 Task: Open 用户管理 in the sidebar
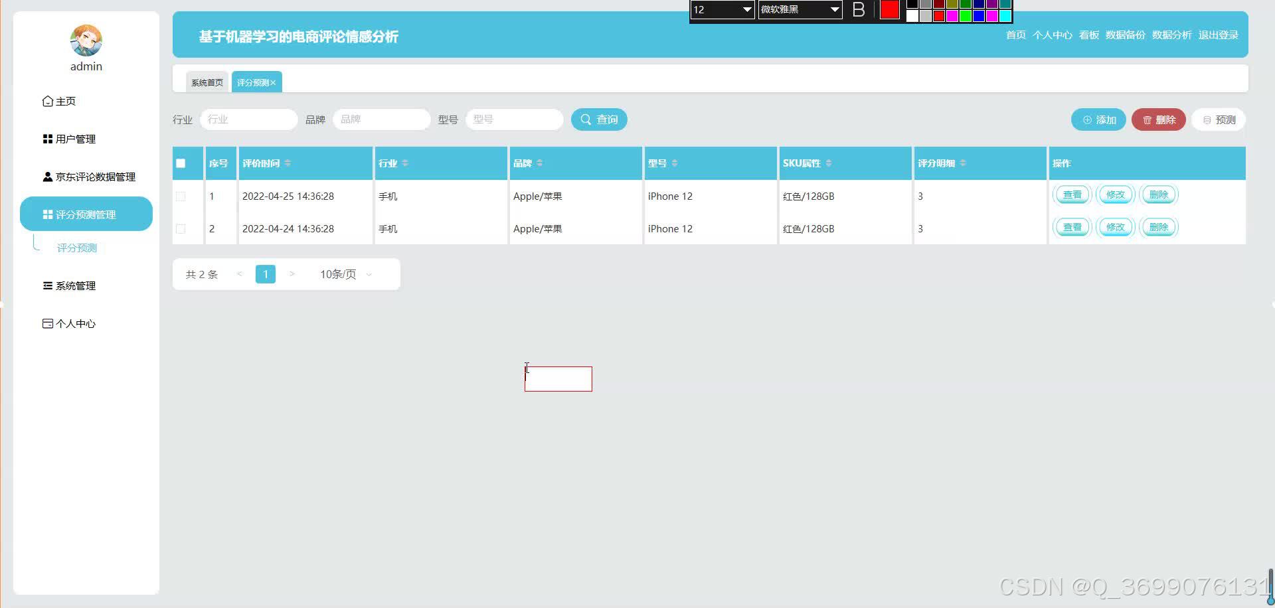tap(69, 139)
